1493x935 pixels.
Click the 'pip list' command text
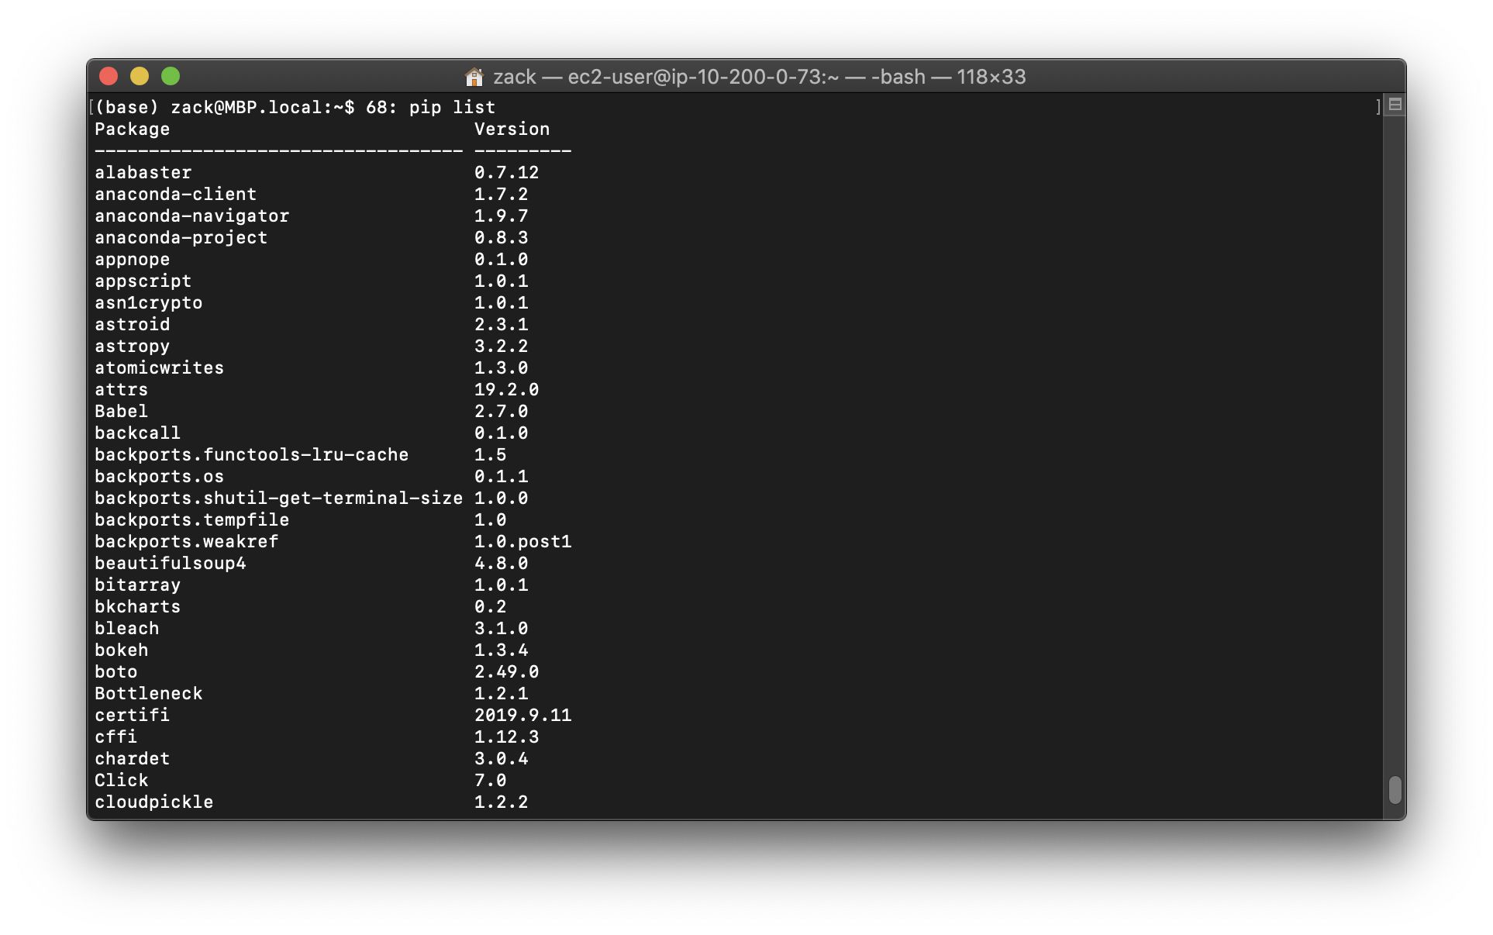(x=452, y=107)
